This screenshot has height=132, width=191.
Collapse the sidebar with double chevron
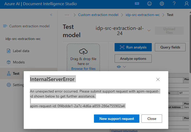[x=51, y=15]
